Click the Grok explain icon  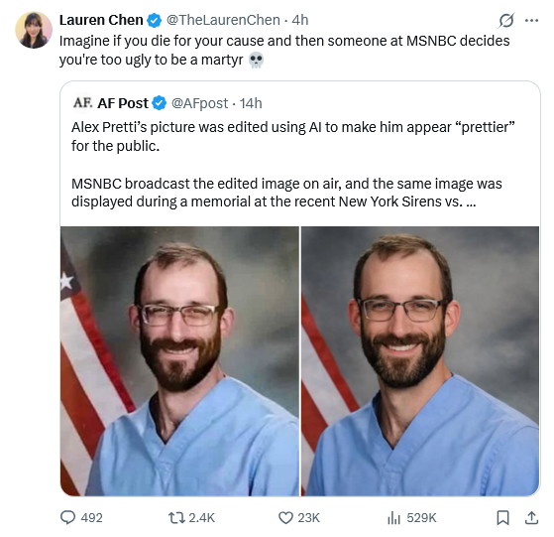[506, 21]
